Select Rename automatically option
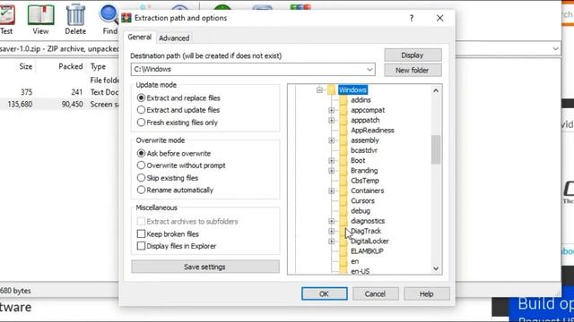Viewport: 574px width, 322px height. [141, 190]
